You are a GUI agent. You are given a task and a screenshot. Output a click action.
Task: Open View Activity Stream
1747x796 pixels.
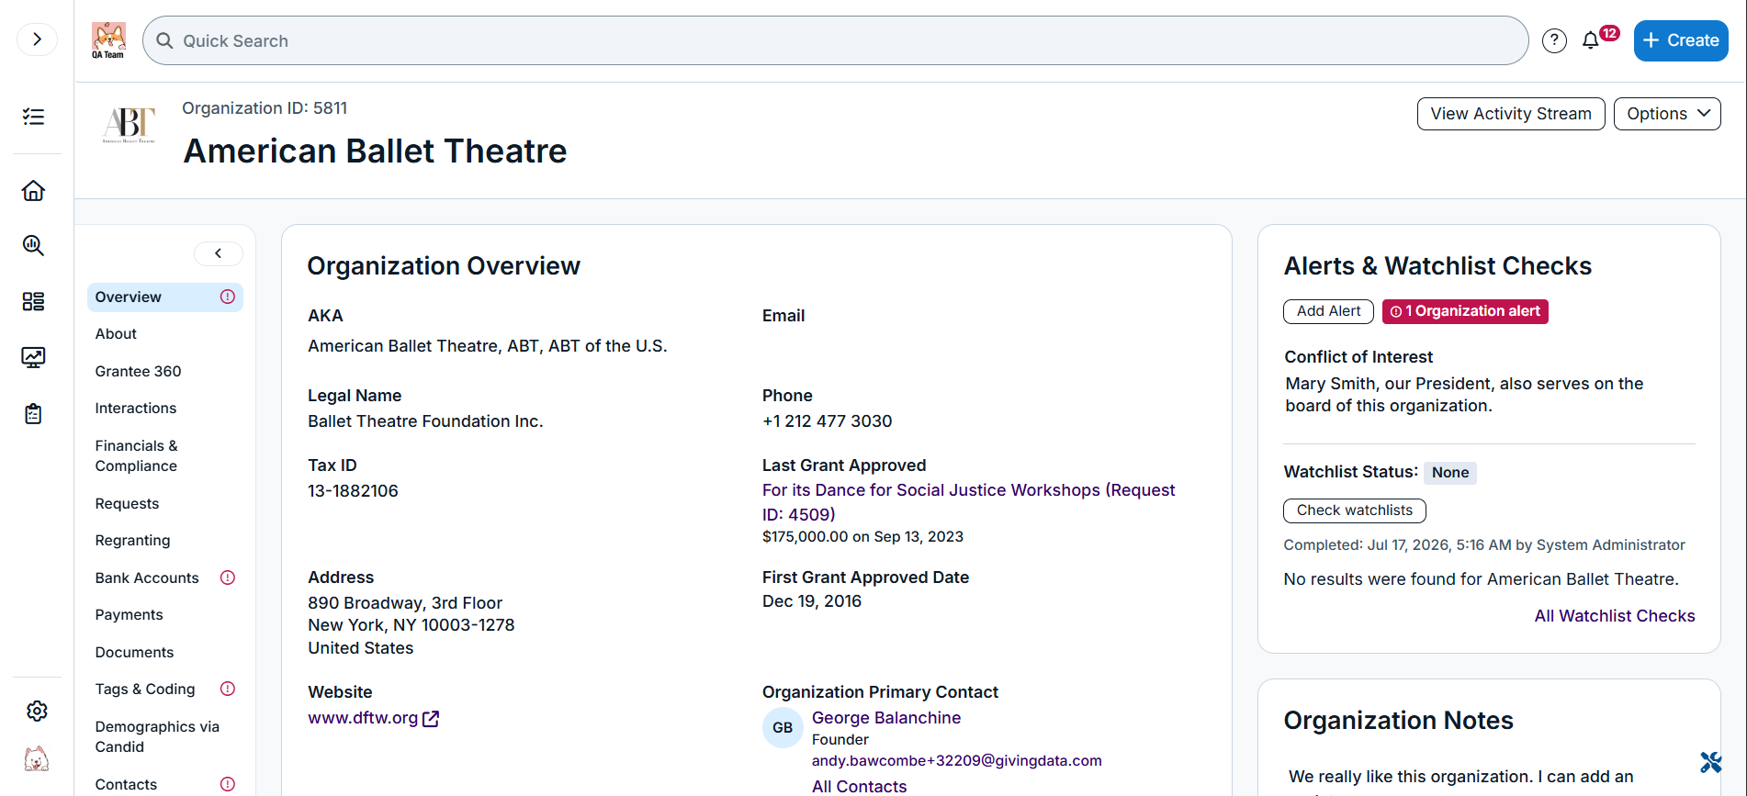[1511, 114]
